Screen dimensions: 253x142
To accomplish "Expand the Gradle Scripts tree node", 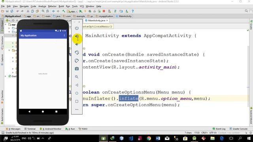I will click(6, 76).
